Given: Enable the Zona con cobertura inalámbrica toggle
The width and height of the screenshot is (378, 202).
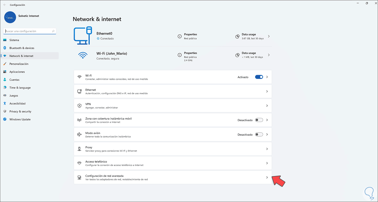Looking at the screenshot, I should pyautogui.click(x=259, y=120).
